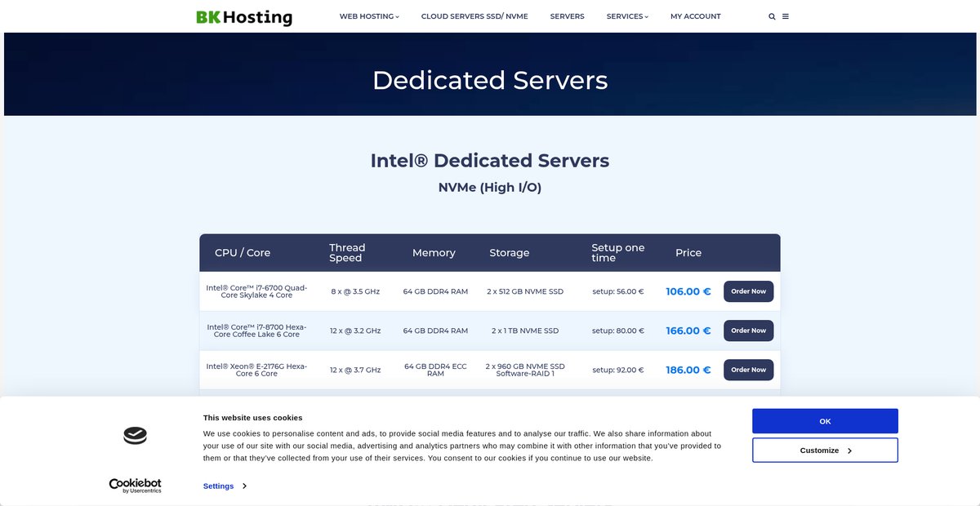Click the Cookiebot logo

(136, 486)
